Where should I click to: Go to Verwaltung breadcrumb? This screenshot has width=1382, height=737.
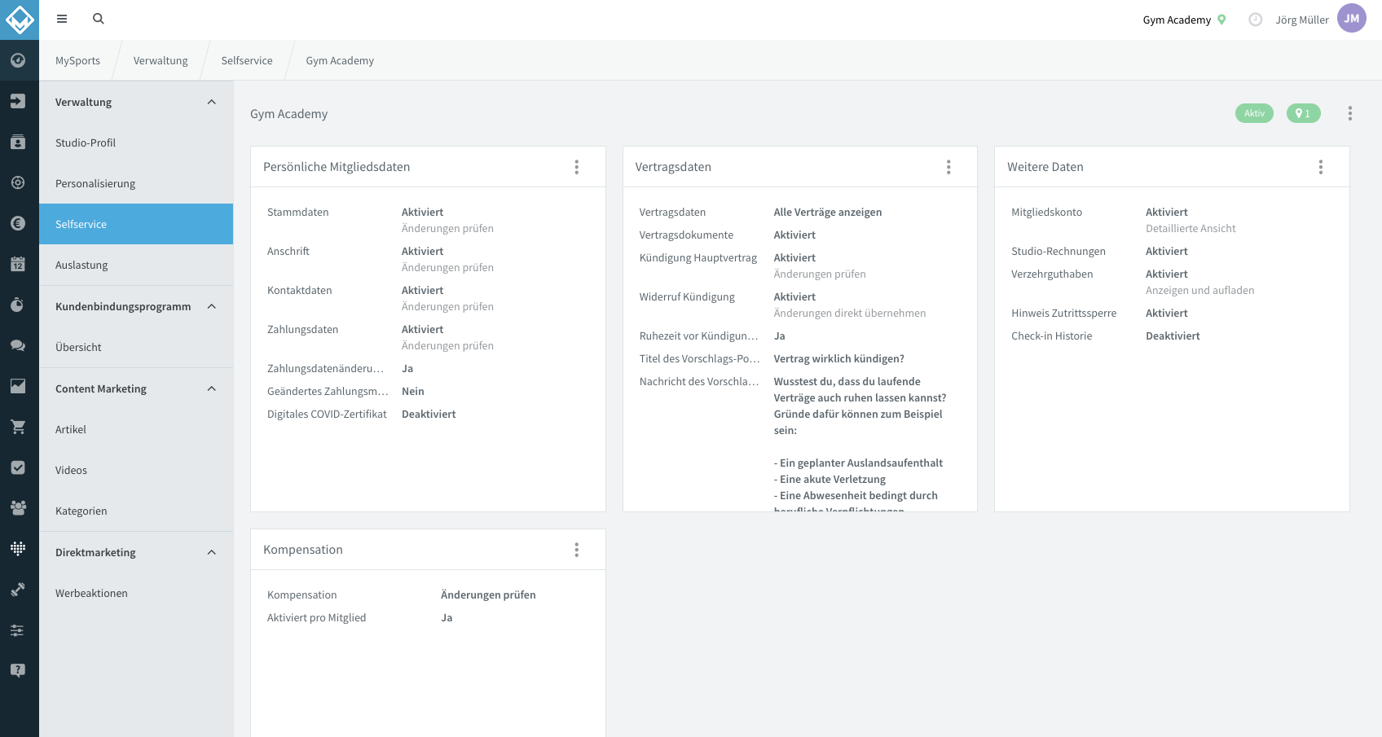(161, 60)
